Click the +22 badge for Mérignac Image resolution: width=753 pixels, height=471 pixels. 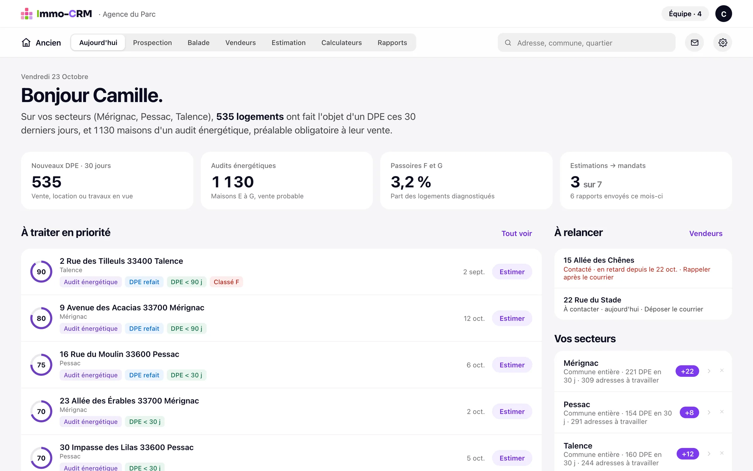tap(687, 371)
